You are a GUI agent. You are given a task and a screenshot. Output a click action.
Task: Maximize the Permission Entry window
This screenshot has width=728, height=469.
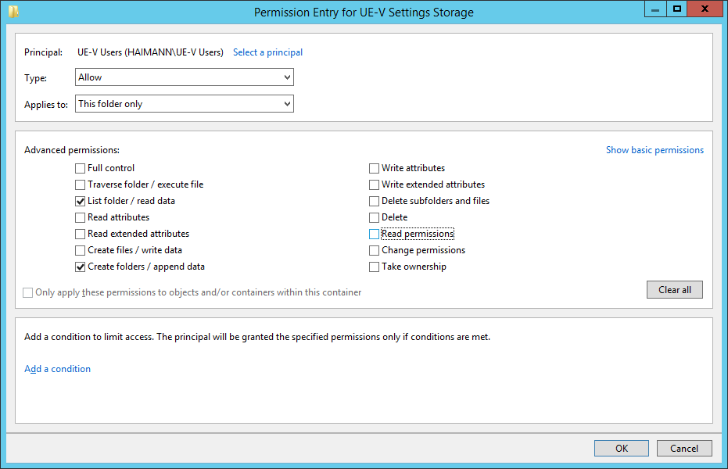point(677,9)
